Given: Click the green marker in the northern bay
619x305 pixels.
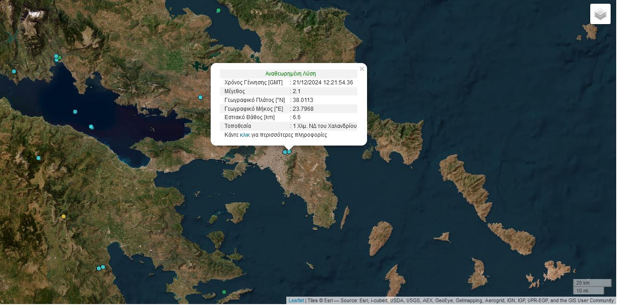Looking at the screenshot, I should coord(219,10).
